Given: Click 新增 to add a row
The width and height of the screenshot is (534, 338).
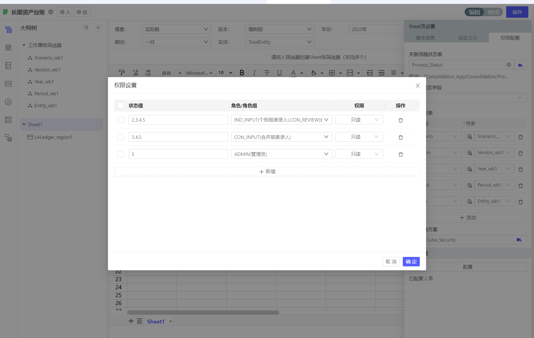Looking at the screenshot, I should pos(267,172).
